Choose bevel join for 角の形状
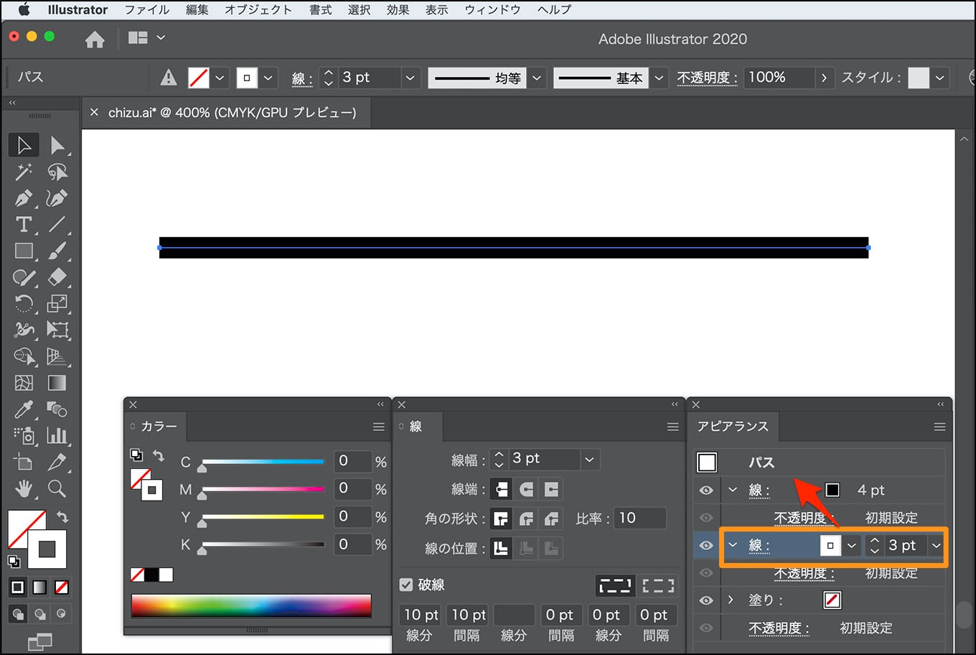 (x=552, y=519)
